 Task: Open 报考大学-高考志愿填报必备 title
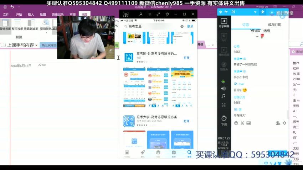tap(157, 117)
